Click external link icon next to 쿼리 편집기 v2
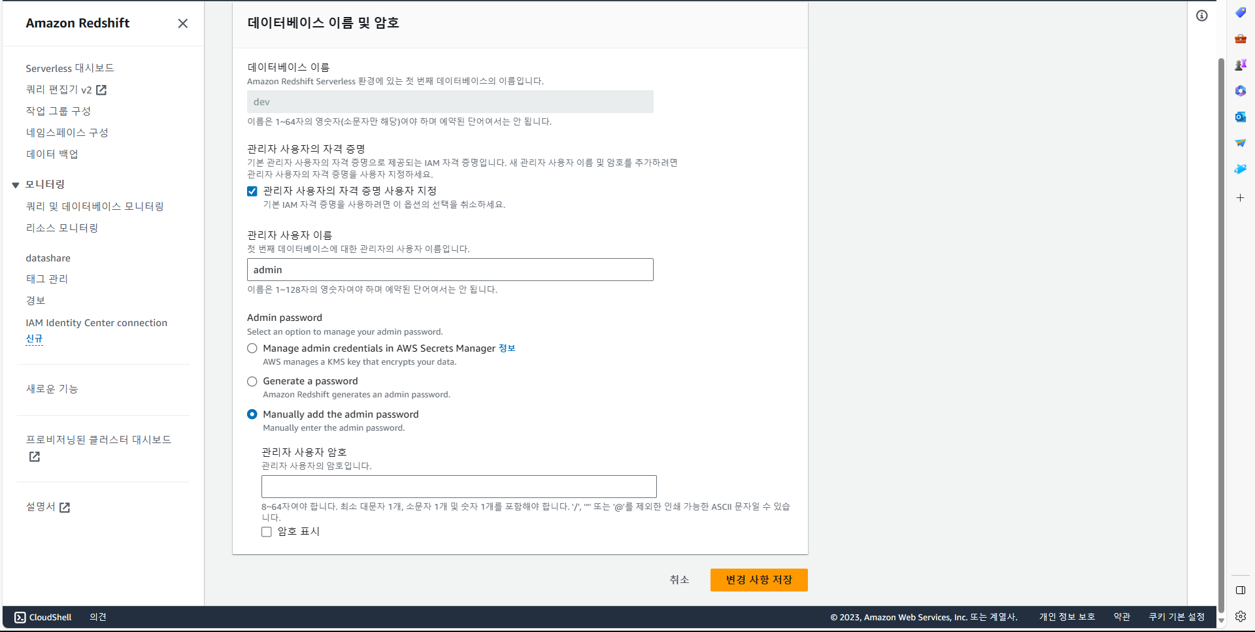The height and width of the screenshot is (632, 1255). (x=101, y=90)
